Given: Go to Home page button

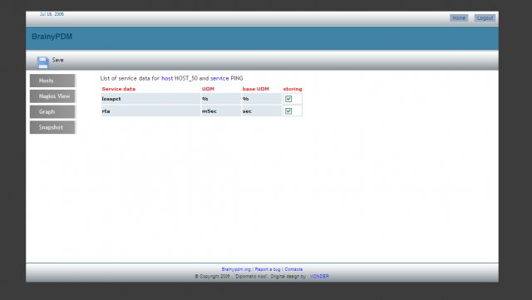Looking at the screenshot, I should 459,18.
